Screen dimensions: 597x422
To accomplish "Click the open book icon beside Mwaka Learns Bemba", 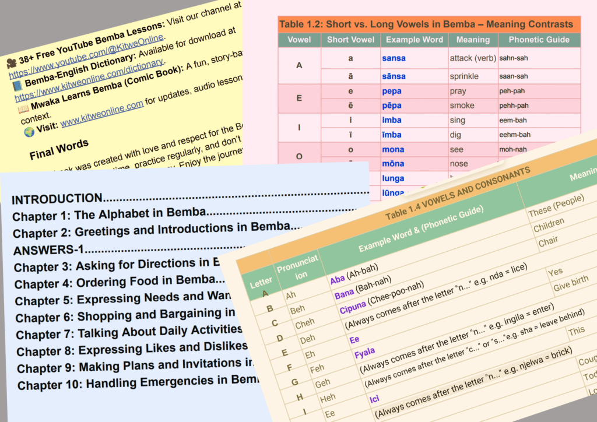I will coord(23,109).
